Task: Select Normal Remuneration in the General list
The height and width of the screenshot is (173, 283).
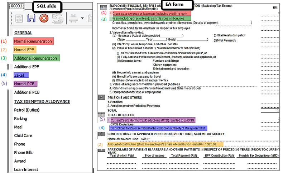Action: pos(33,41)
